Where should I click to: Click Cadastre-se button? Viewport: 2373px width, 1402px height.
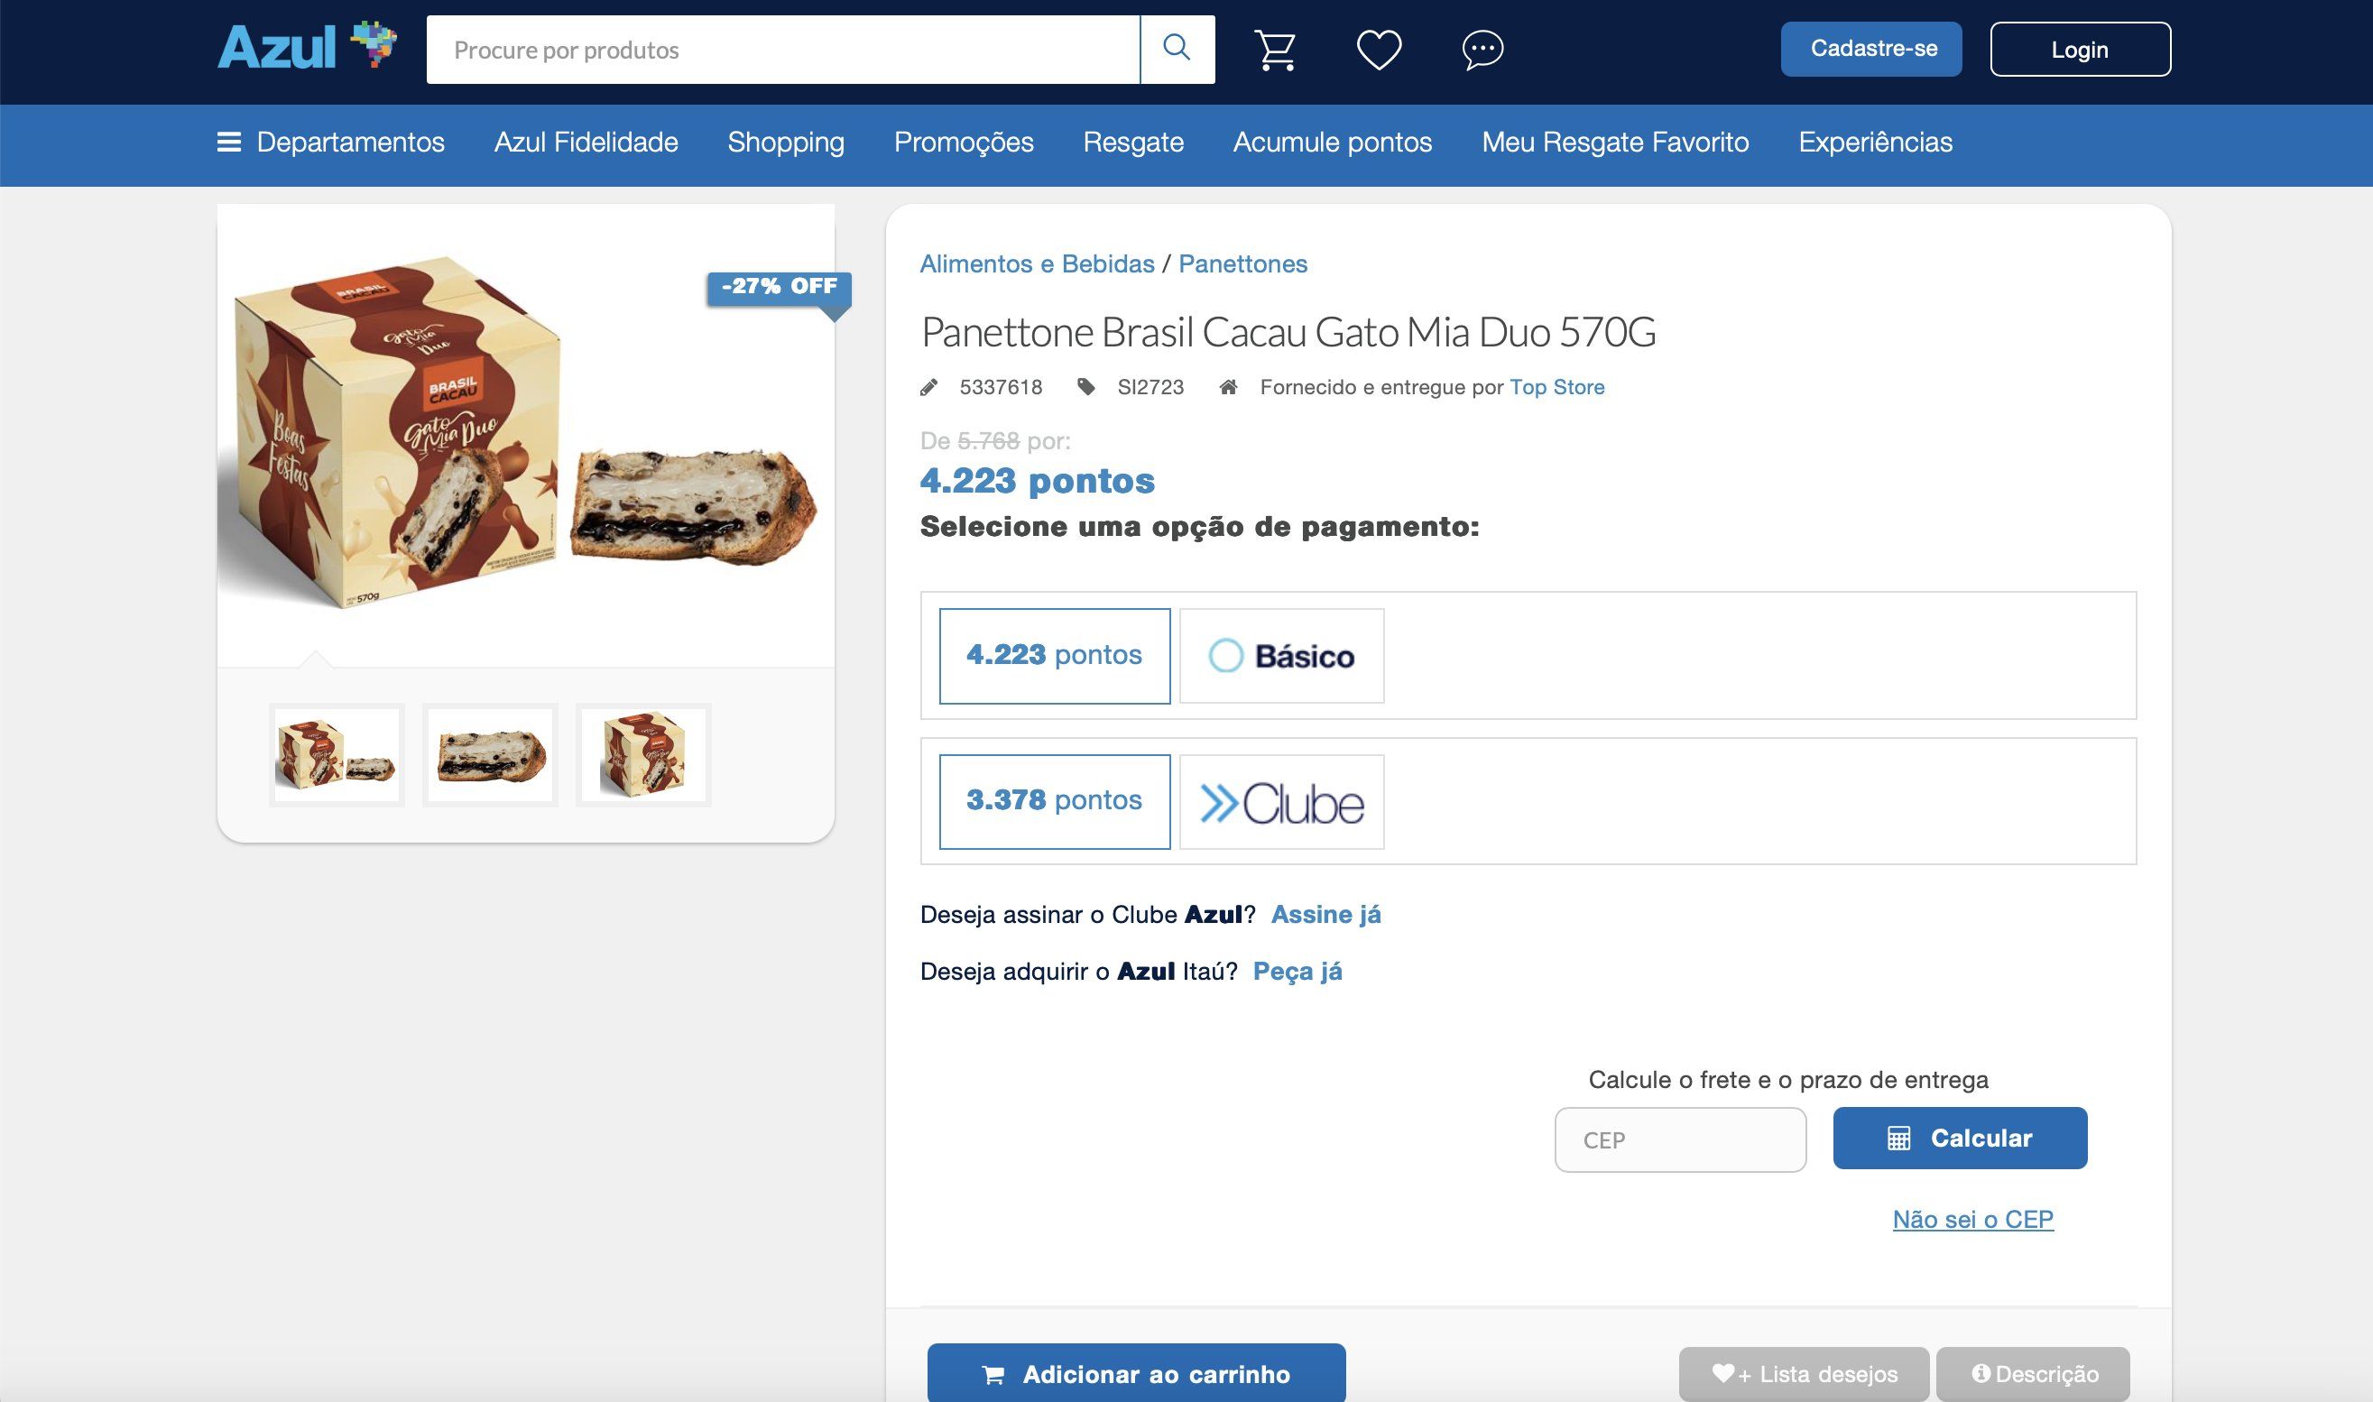pyautogui.click(x=1871, y=49)
